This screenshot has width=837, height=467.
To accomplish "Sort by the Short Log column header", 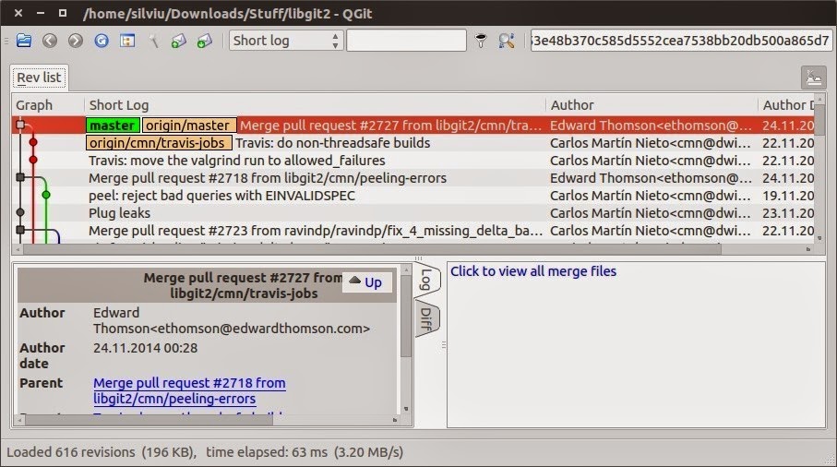I will click(x=118, y=105).
